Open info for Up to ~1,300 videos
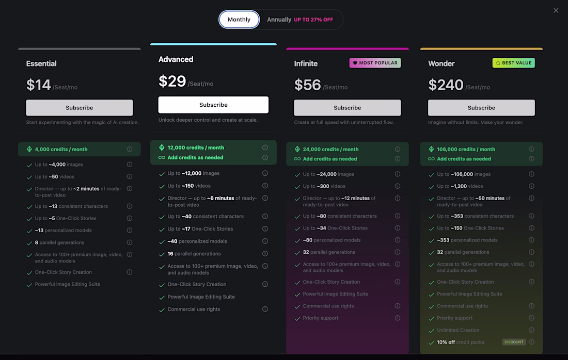 [x=531, y=186]
